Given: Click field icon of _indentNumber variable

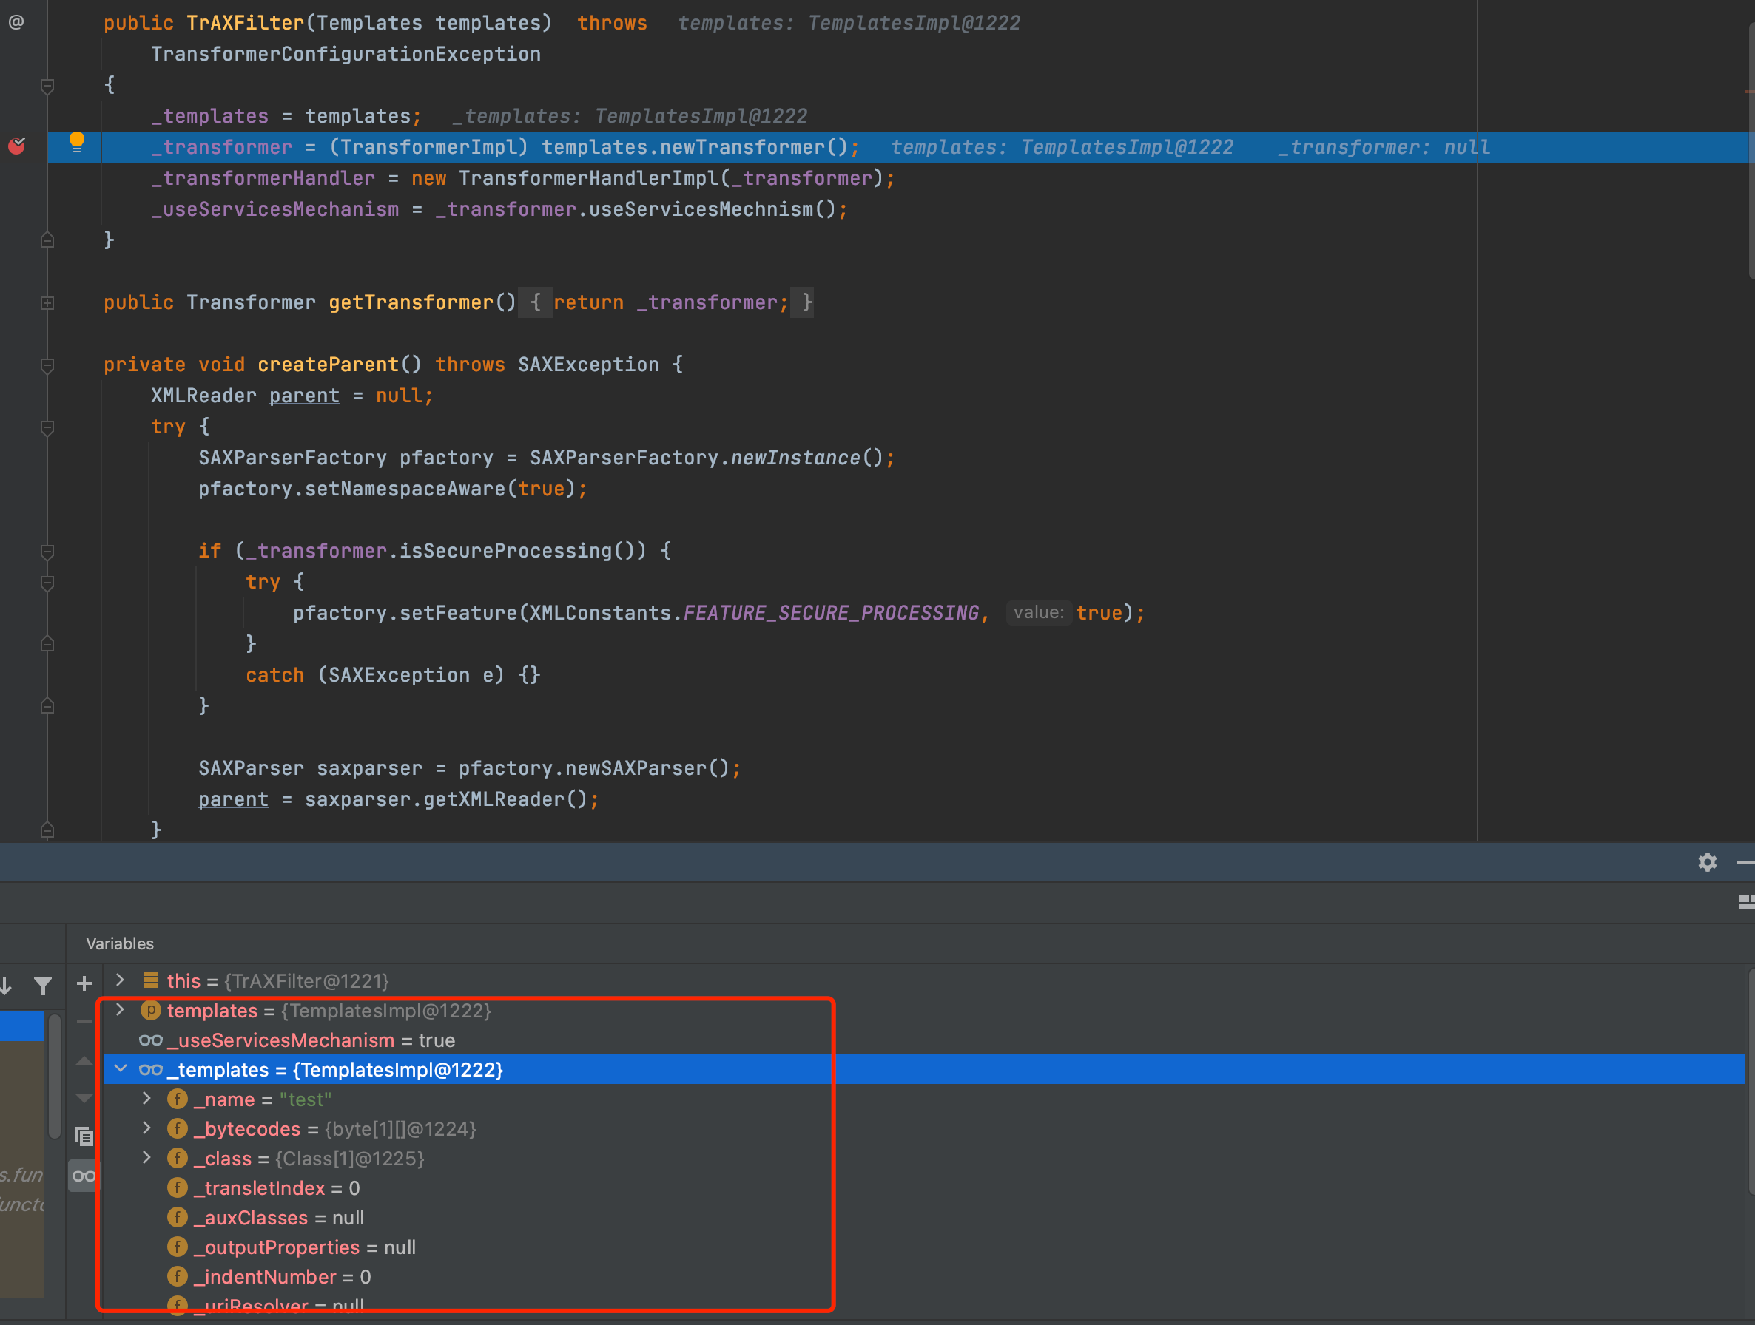Looking at the screenshot, I should 178,1277.
